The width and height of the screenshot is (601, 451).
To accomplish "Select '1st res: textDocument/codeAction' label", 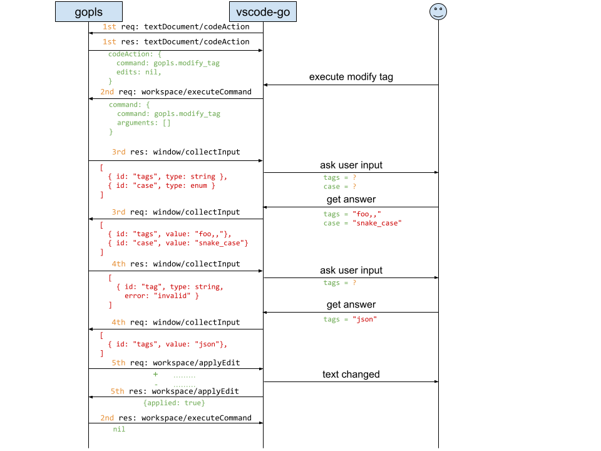I will (x=176, y=42).
